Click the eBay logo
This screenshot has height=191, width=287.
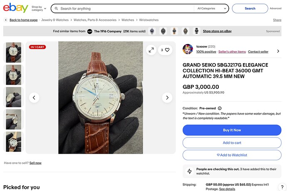pyautogui.click(x=15, y=8)
